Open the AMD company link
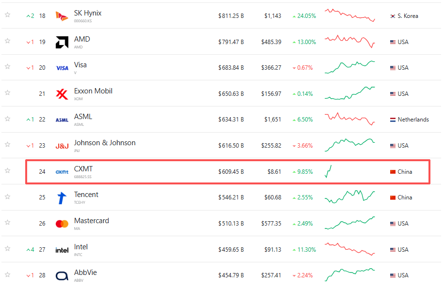The width and height of the screenshot is (444, 288). click(x=82, y=39)
